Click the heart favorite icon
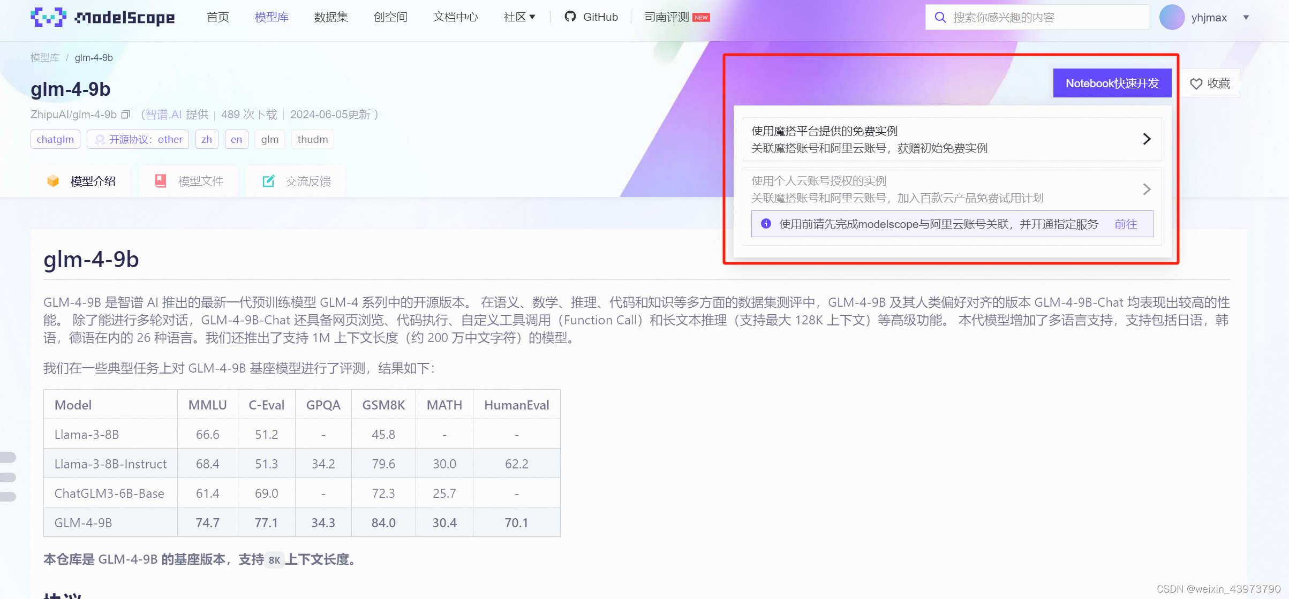 pos(1196,84)
